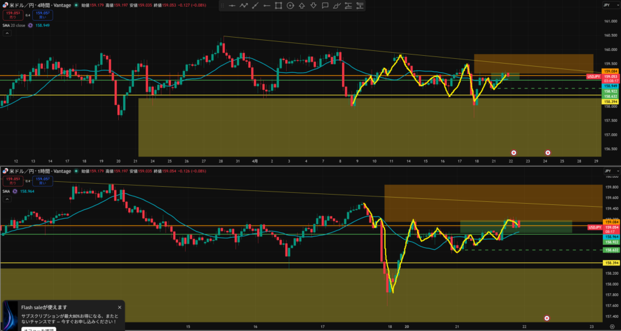Select the horizontal line drawing tool
621x331 pixels.
[x=232, y=5]
